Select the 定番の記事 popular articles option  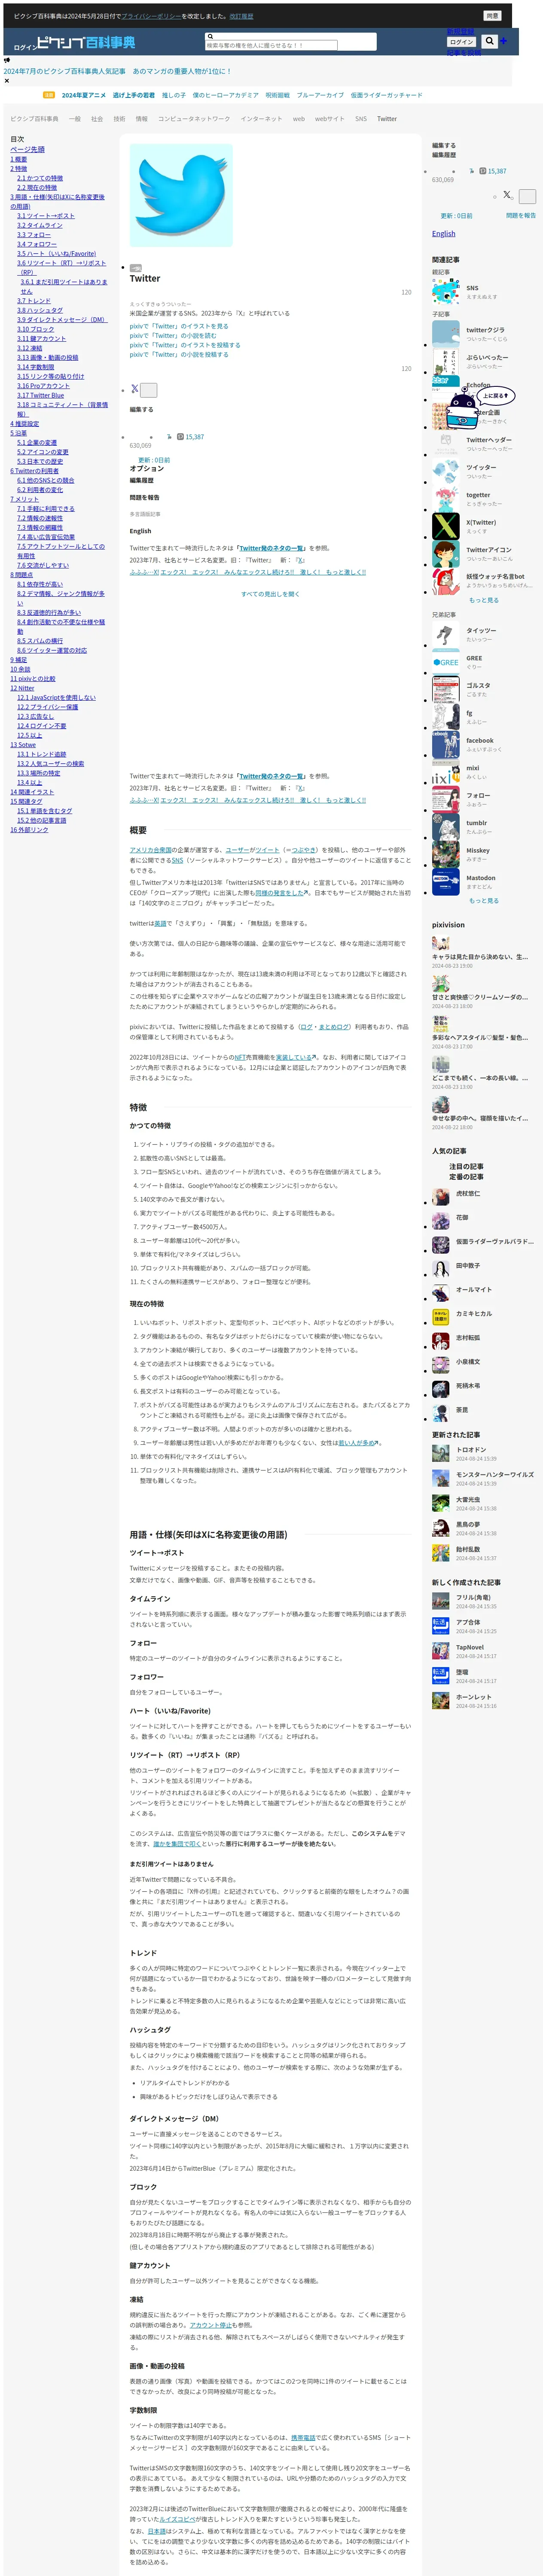pos(466,1177)
